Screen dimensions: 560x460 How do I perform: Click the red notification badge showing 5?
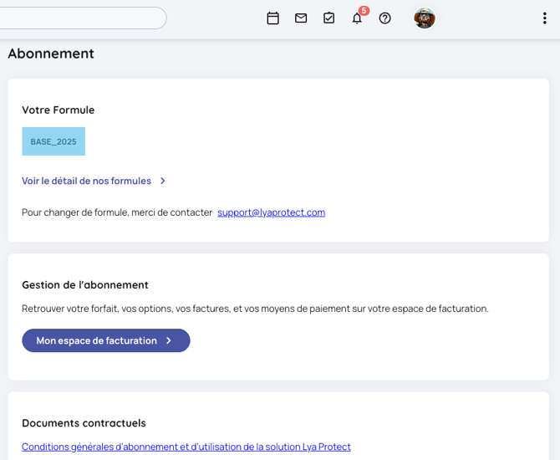(x=364, y=11)
